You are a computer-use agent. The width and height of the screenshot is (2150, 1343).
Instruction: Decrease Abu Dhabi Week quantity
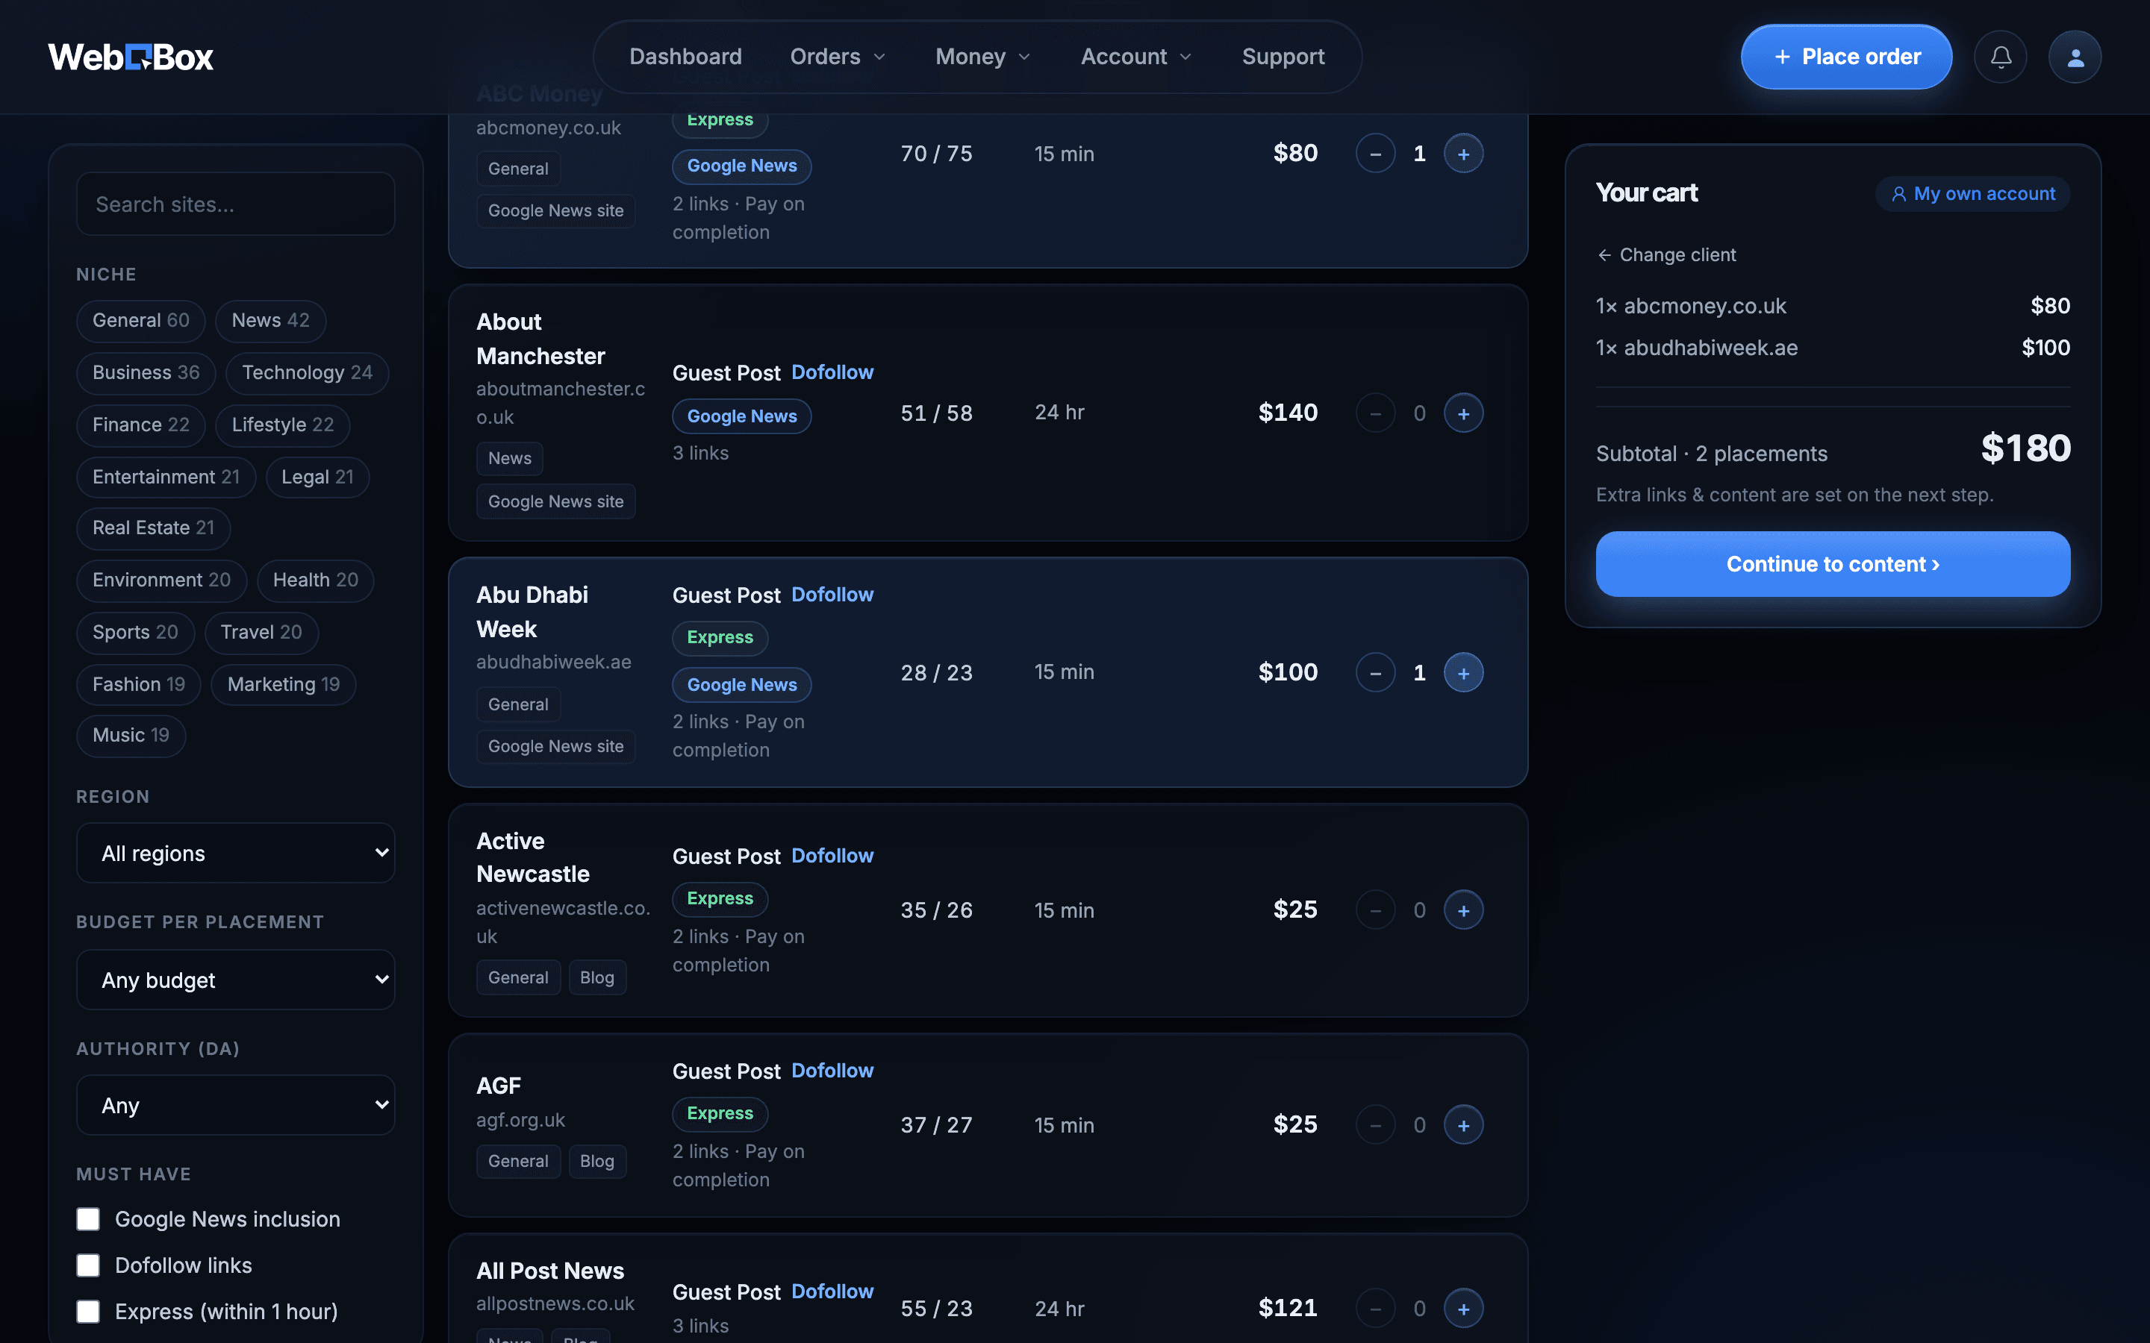pyautogui.click(x=1375, y=672)
